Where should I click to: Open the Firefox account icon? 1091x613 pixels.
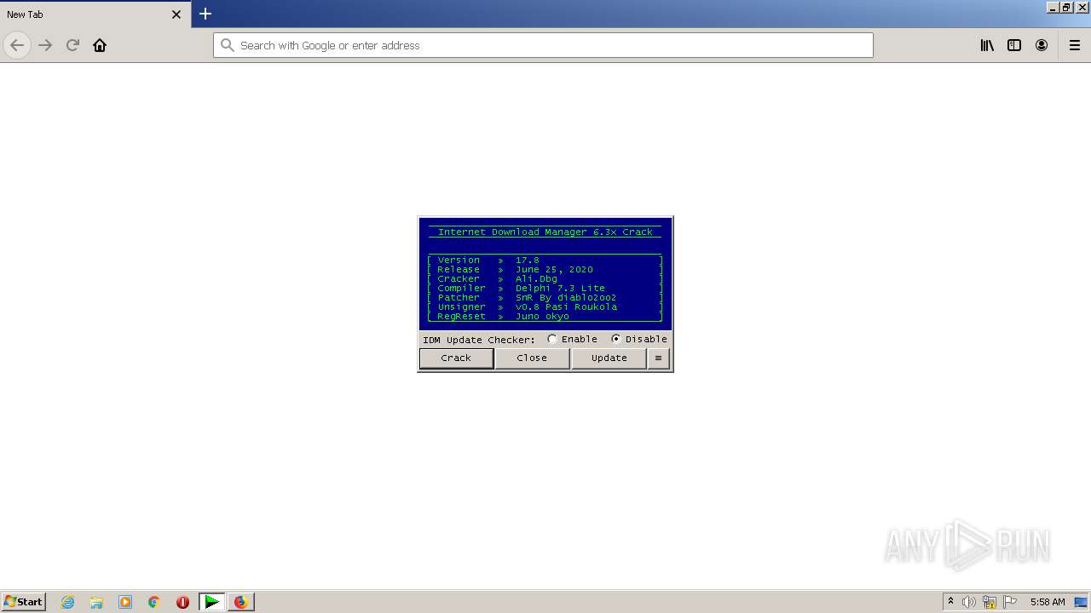point(1042,45)
